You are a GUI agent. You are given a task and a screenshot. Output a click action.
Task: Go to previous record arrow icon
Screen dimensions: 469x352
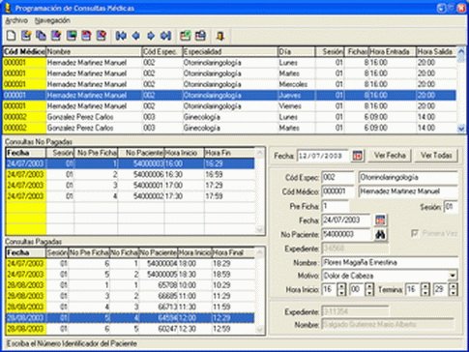click(136, 36)
